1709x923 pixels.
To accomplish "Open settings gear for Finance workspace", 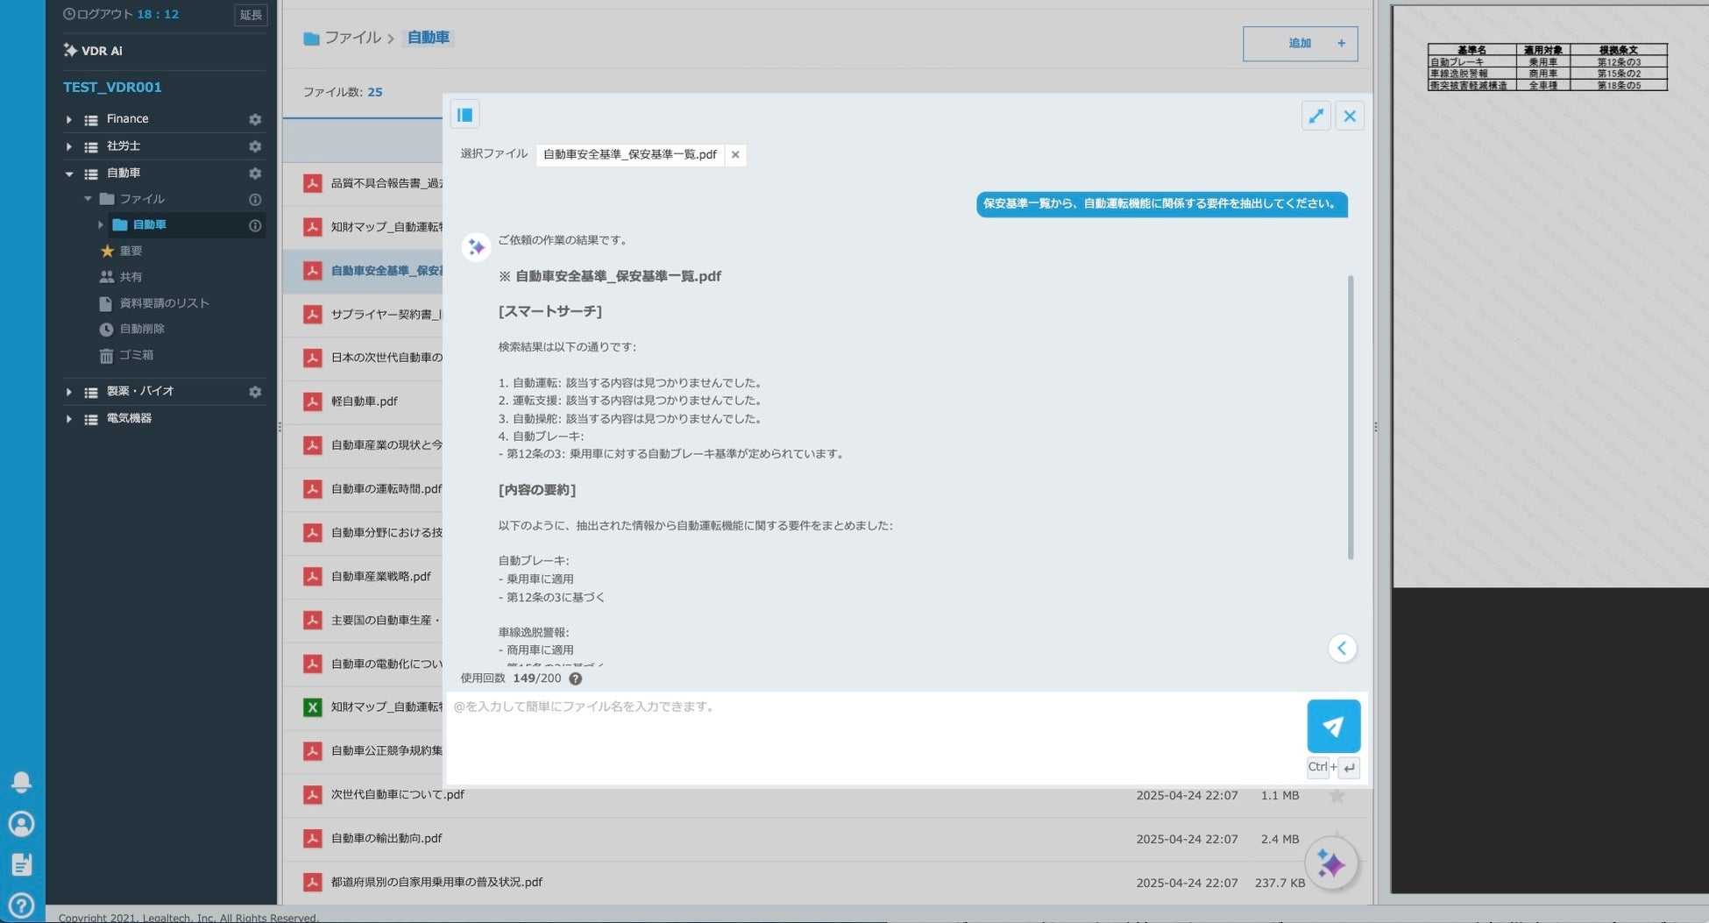I will (x=255, y=119).
